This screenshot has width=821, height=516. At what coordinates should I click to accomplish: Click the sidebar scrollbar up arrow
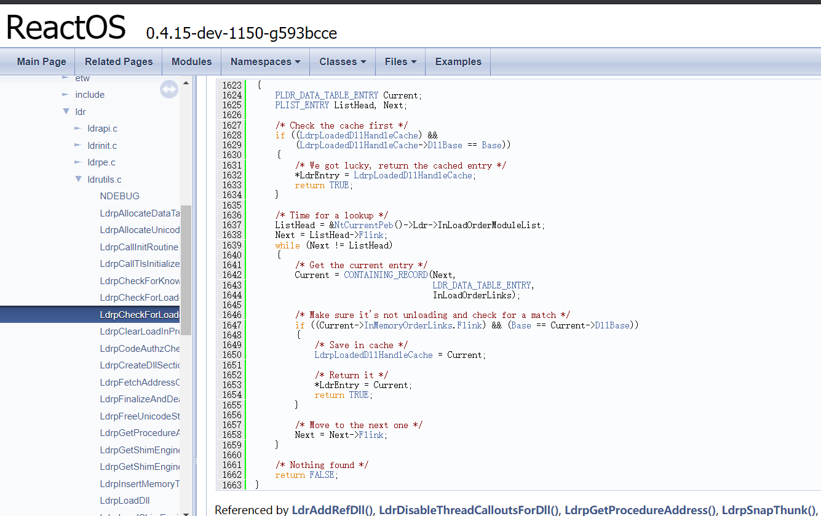(x=186, y=84)
